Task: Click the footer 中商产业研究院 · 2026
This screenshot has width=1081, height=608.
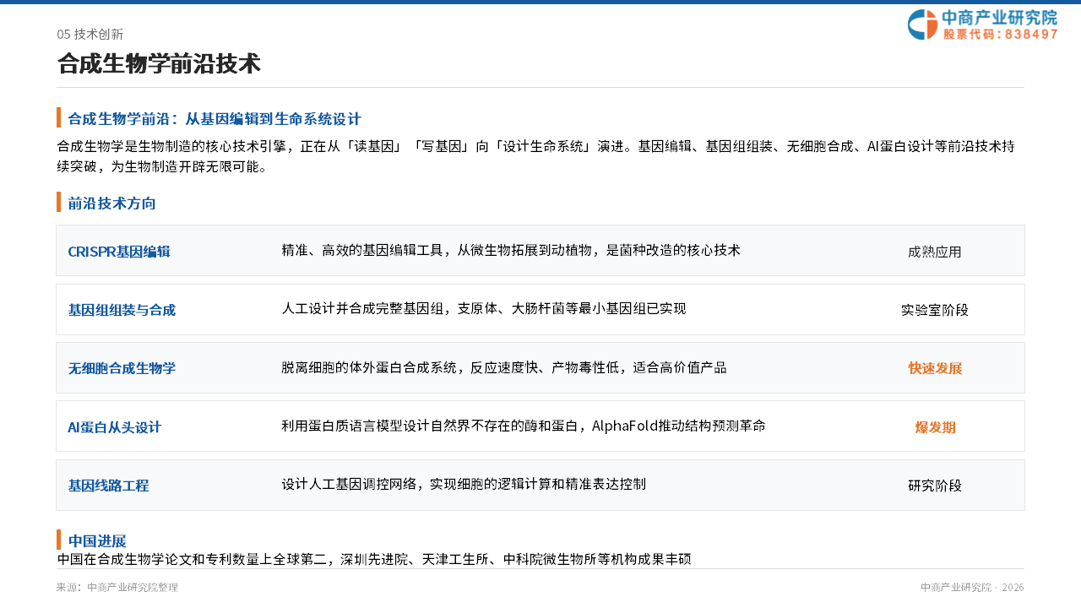Action: 972,587
